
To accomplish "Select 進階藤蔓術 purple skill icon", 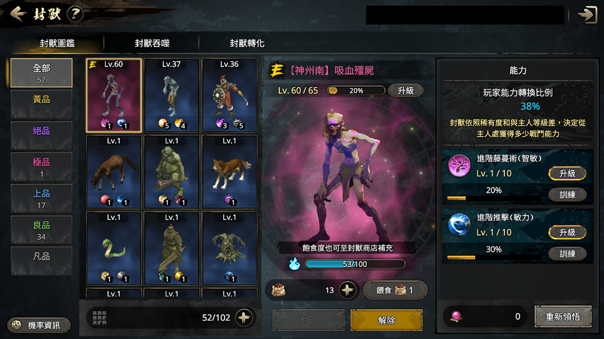I will click(459, 165).
